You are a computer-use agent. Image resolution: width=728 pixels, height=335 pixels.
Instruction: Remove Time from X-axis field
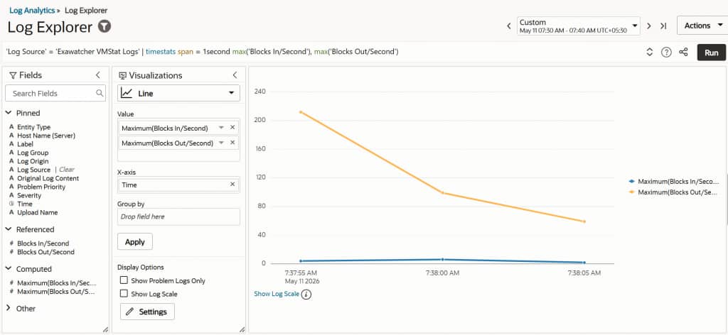tap(232, 185)
